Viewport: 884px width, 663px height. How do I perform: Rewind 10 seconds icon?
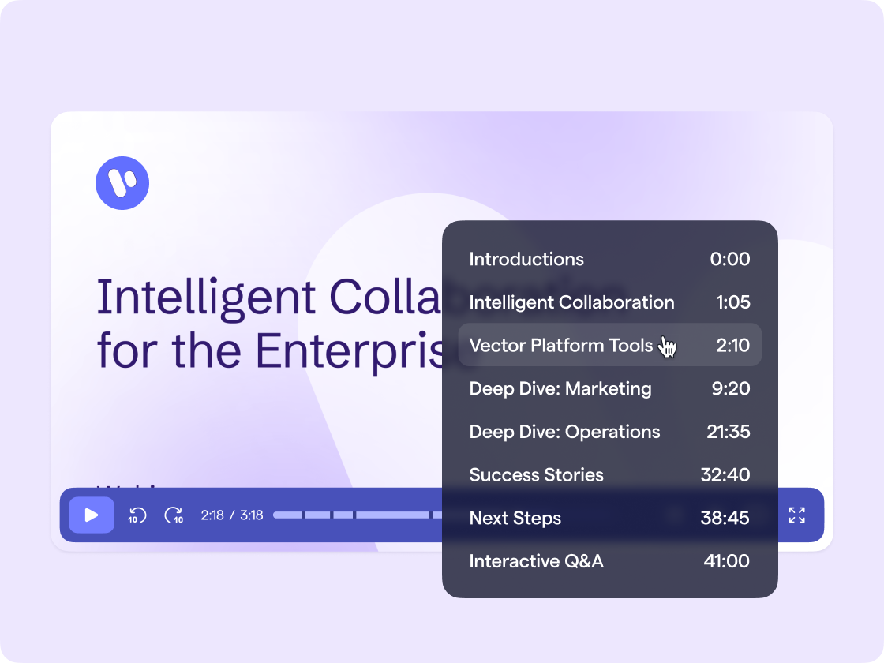(137, 515)
